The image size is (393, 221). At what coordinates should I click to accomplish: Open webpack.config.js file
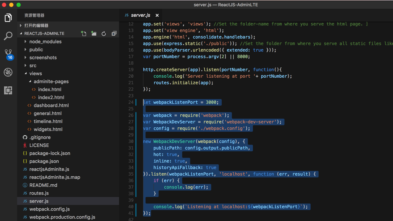click(x=49, y=209)
